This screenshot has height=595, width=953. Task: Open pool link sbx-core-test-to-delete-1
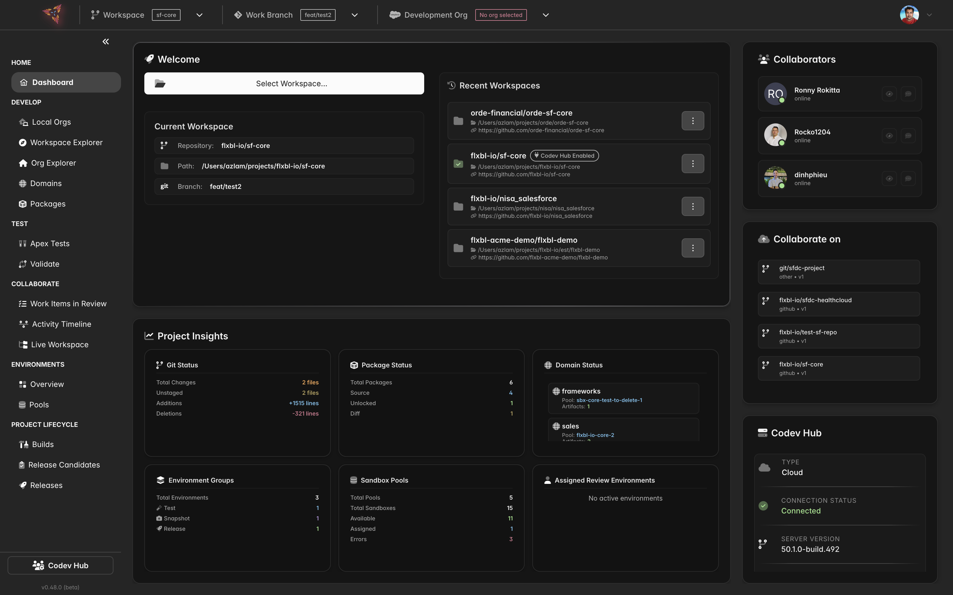pos(609,400)
